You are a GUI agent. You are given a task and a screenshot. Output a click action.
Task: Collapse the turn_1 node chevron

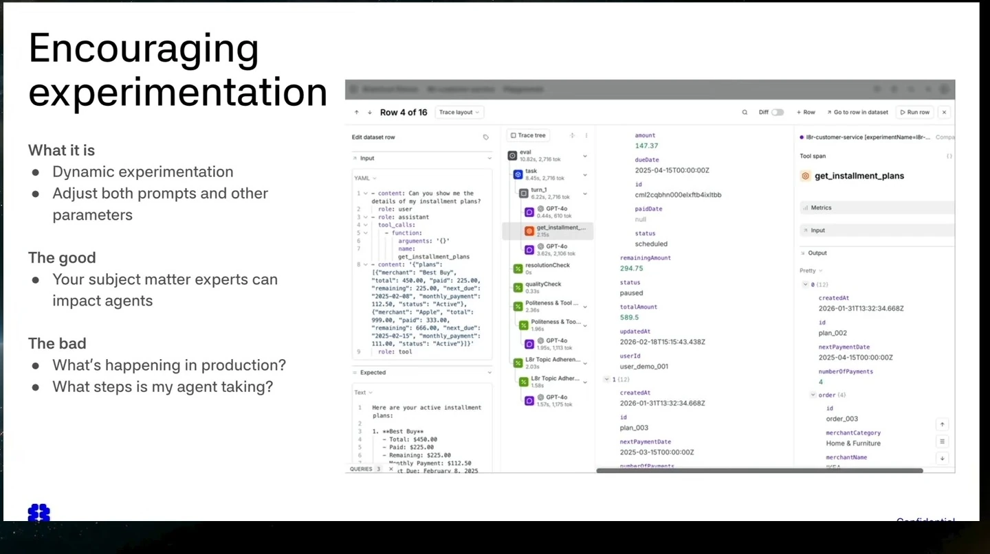[585, 194]
